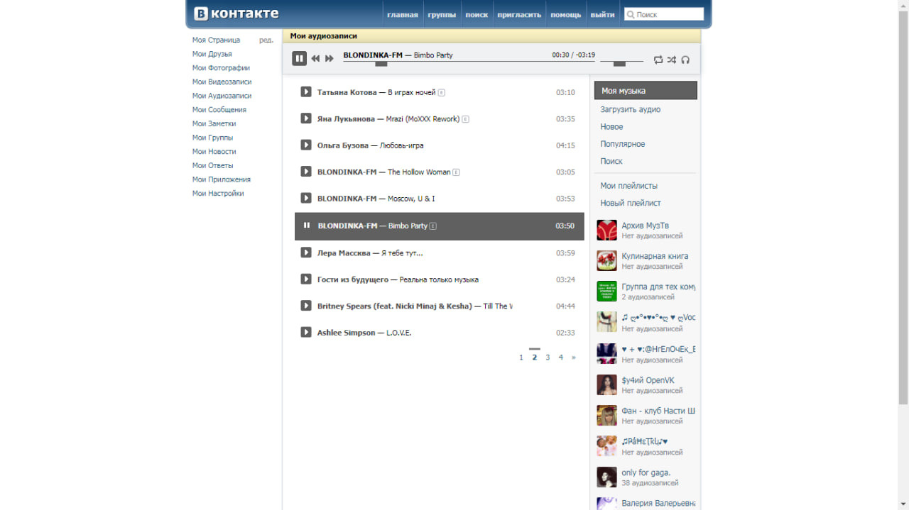Open Мои Видеозаписи
The height and width of the screenshot is (510, 909).
click(x=222, y=82)
